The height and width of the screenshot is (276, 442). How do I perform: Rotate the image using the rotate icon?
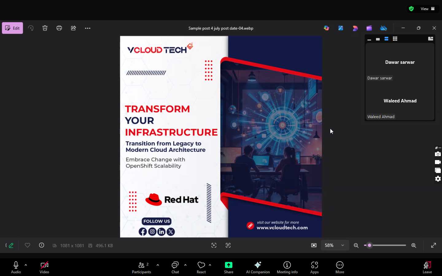[x=31, y=28]
